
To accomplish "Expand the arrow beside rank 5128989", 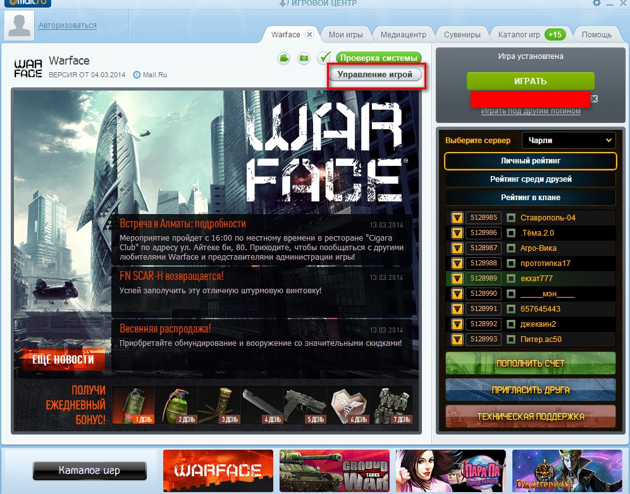I will (x=457, y=279).
